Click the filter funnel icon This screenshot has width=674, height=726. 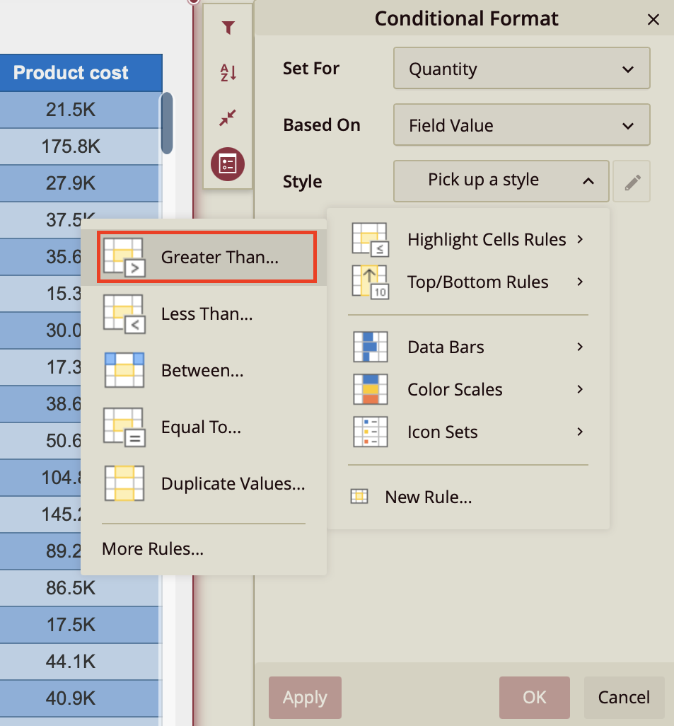point(228,28)
